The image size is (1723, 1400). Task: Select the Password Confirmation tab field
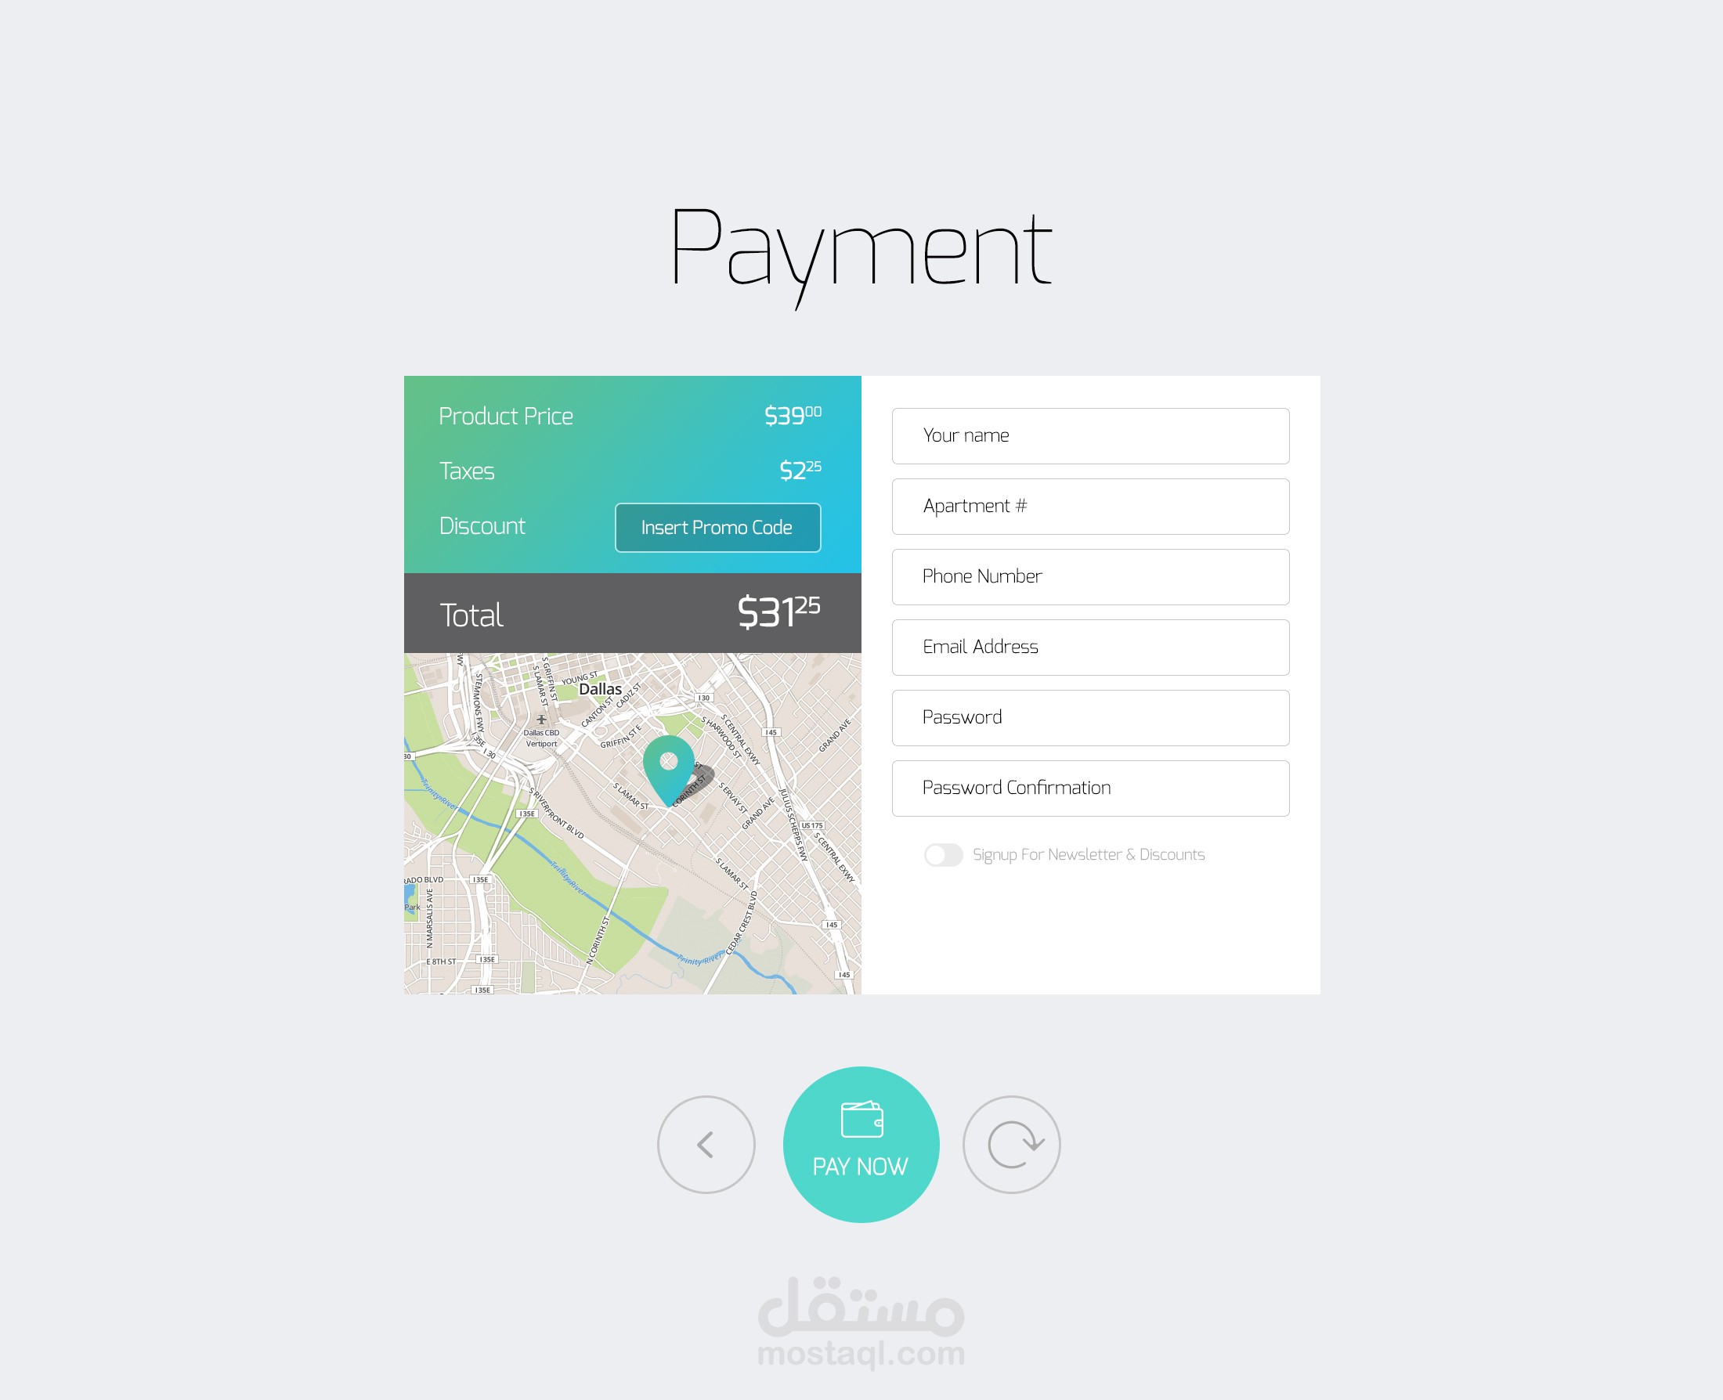point(1092,787)
